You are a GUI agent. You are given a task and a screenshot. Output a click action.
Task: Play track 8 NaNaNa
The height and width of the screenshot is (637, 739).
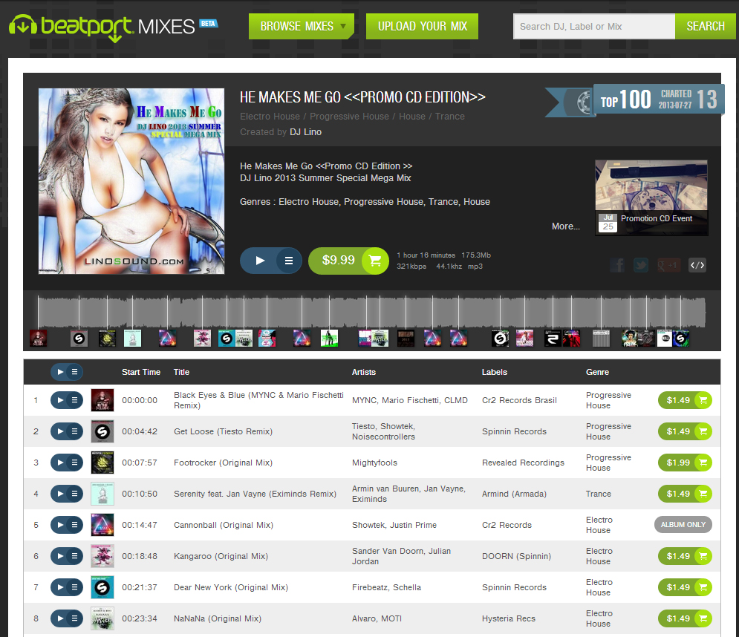[60, 618]
